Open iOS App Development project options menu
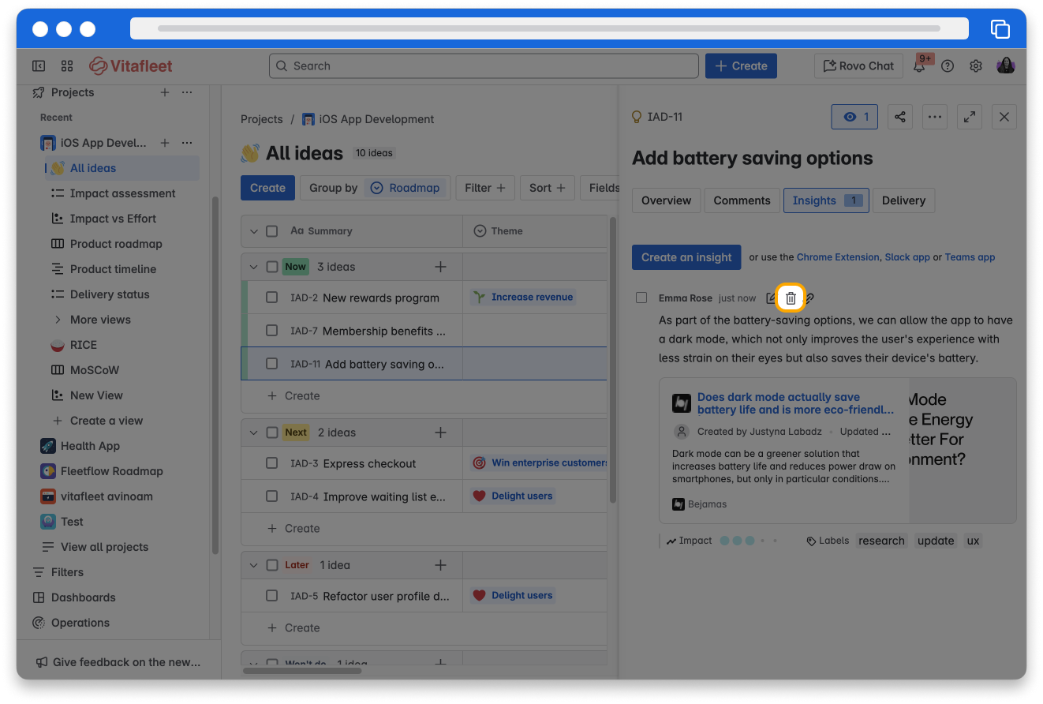Viewport: 1043px width, 704px height. 187,143
